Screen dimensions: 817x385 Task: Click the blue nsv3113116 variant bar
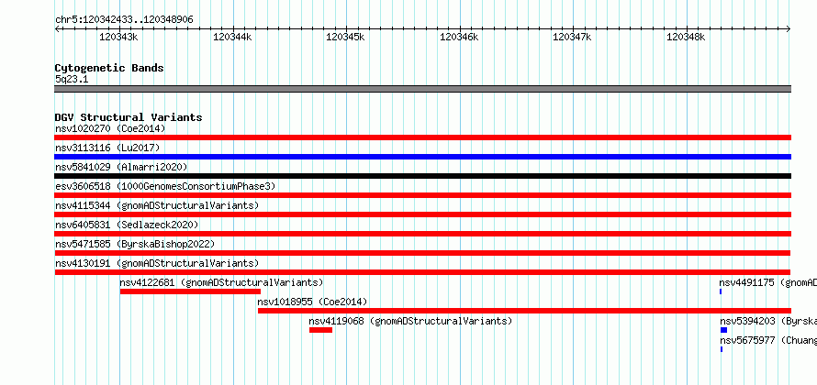pyautogui.click(x=422, y=157)
